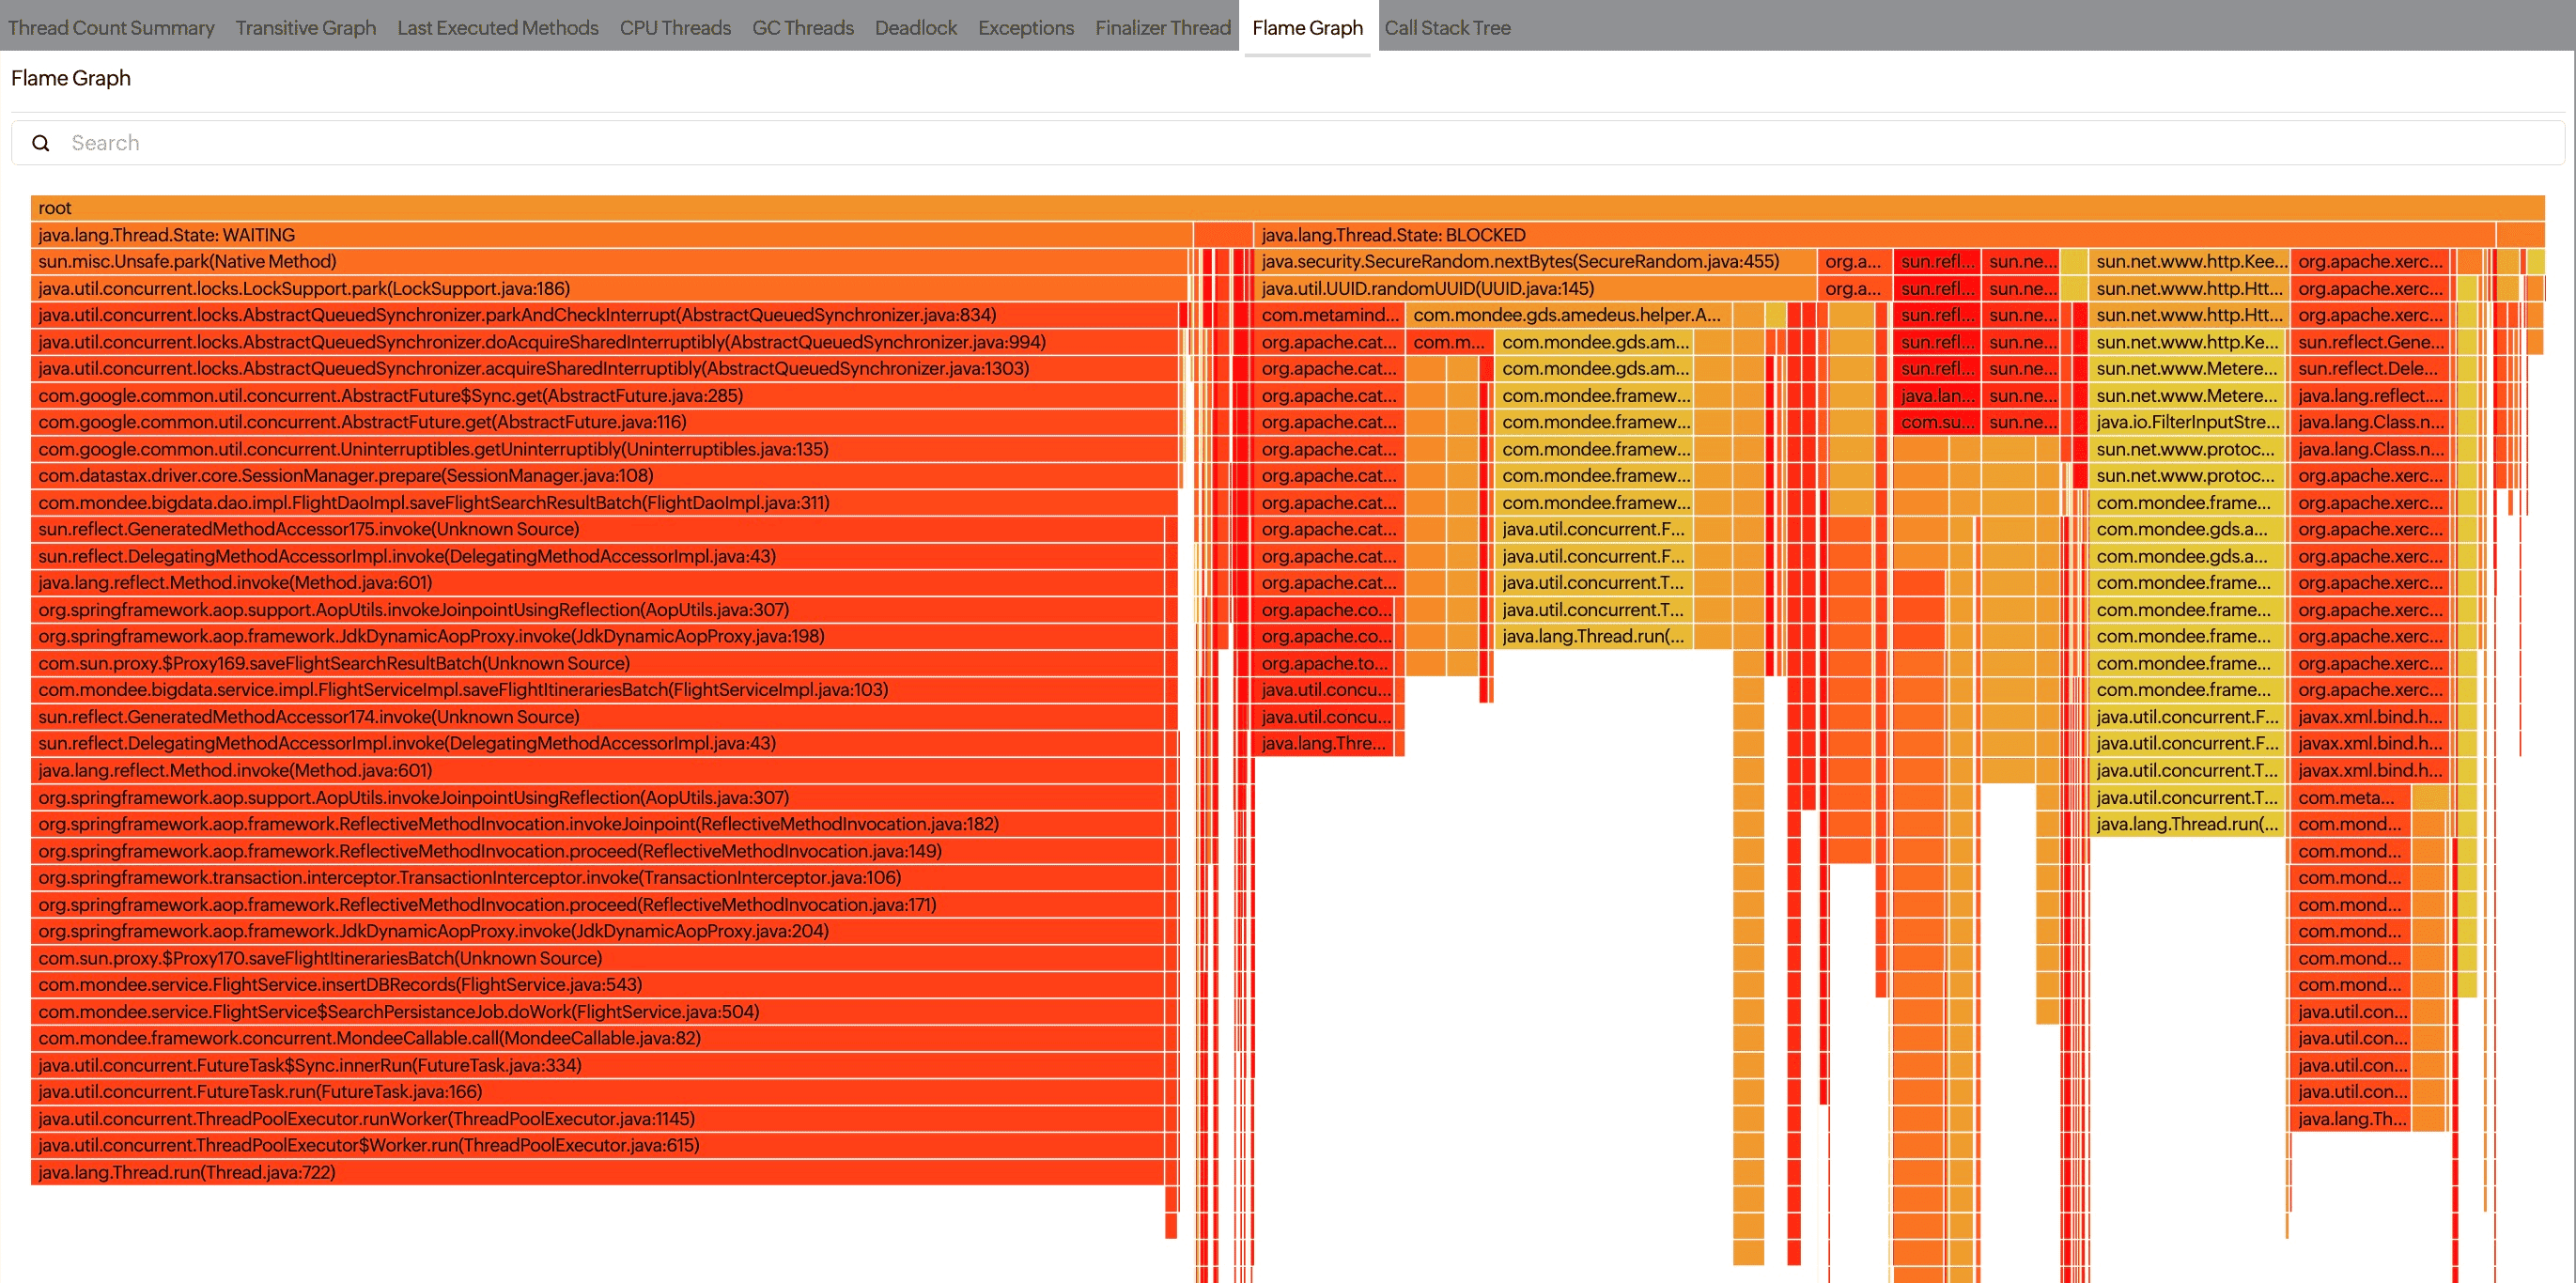The width and height of the screenshot is (2576, 1283).
Task: Open the Thread Count Summary tab
Action: tap(111, 27)
